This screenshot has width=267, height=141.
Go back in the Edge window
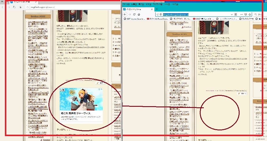(x=3, y=7)
